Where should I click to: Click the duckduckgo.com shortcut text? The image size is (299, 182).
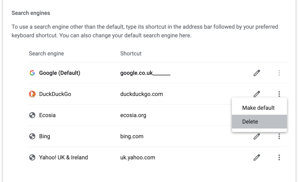point(142,94)
